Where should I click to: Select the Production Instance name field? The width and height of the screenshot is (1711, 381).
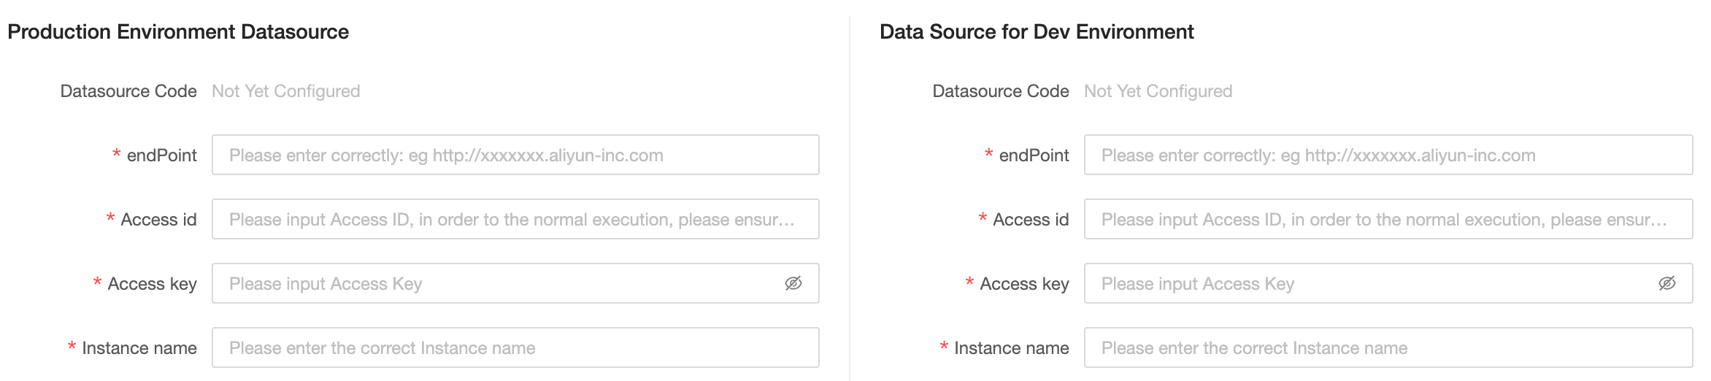(515, 347)
